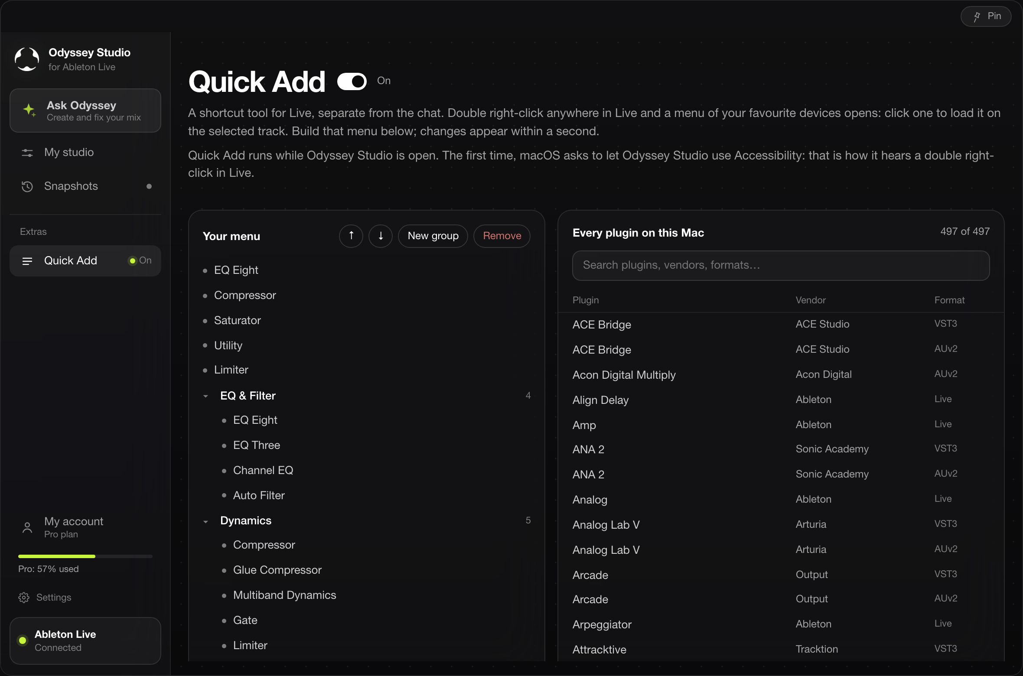The width and height of the screenshot is (1023, 676).
Task: Select Utility in Your menu
Action: (x=367, y=345)
